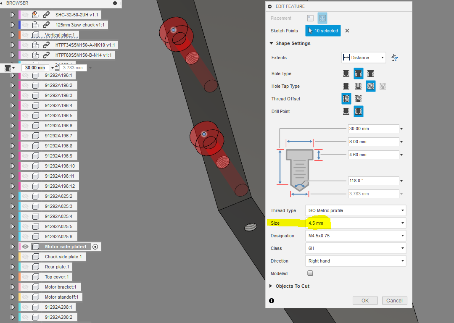Click the 30.00 mm depth input field
Viewport: 454px width, 323px height.
372,129
